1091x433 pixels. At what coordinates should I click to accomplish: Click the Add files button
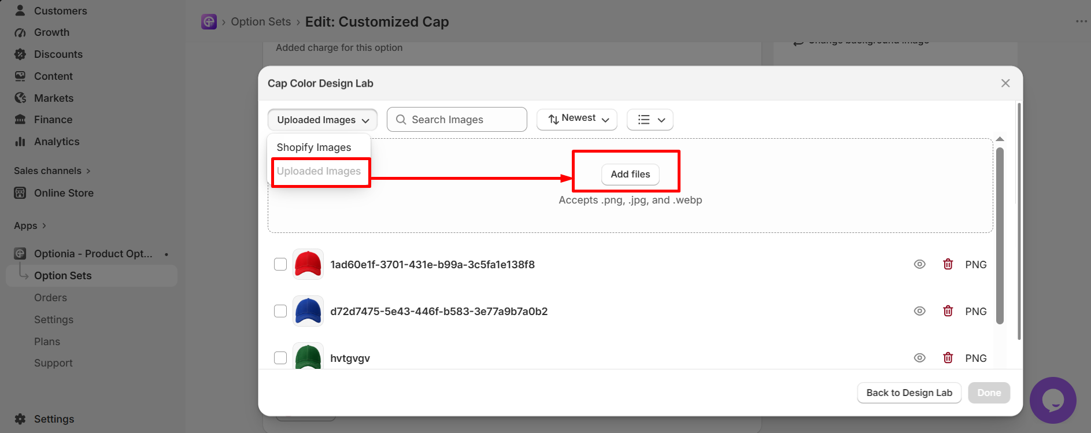pos(630,174)
